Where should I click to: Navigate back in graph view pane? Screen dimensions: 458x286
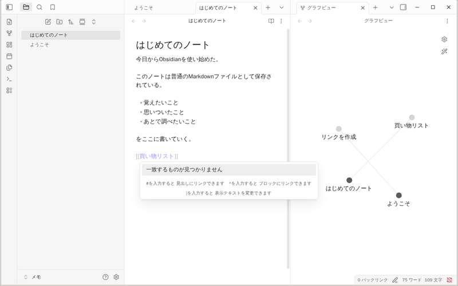coord(299,21)
